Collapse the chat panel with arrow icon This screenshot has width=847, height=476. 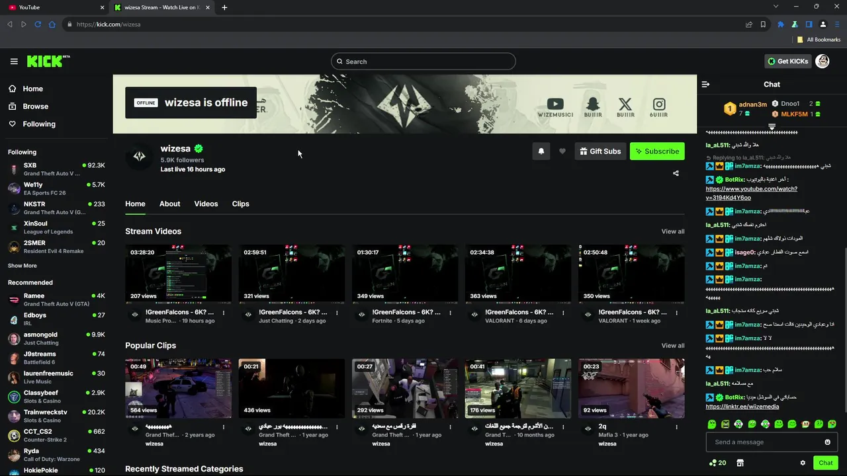pos(705,84)
